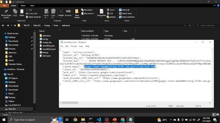Click Select none in ribbon
220x123 pixels.
coord(125,14)
